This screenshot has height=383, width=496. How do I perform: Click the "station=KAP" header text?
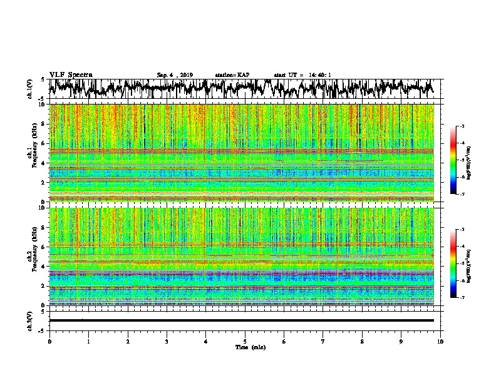pyautogui.click(x=232, y=75)
